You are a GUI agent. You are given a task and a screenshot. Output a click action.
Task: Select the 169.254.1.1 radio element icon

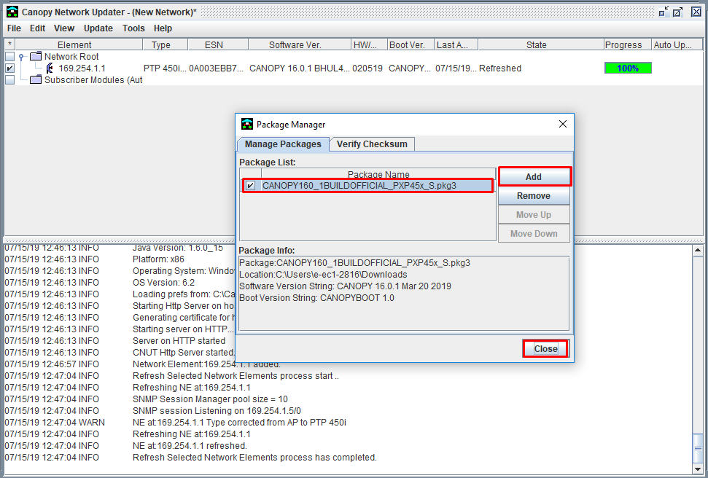[50, 68]
